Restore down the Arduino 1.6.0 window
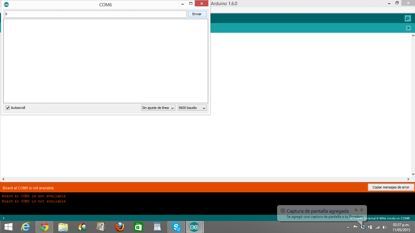 [397, 3]
